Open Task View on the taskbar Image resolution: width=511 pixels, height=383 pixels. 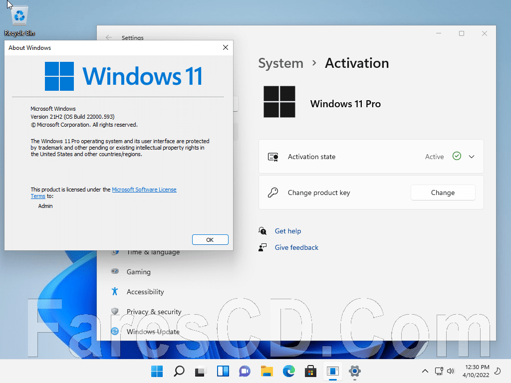point(201,371)
